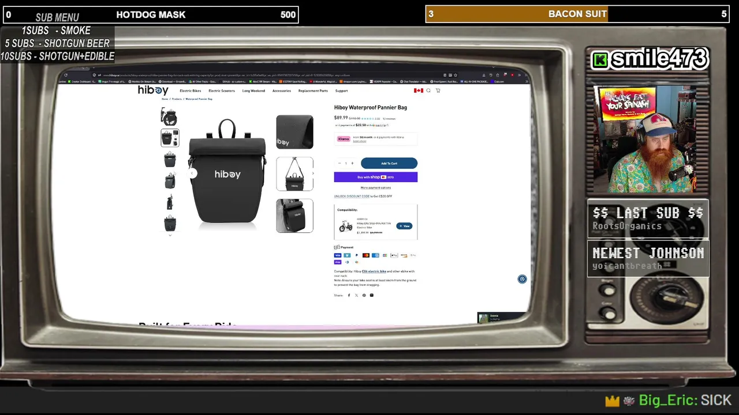Expand more thumbnails with the down chevron

pos(170,235)
